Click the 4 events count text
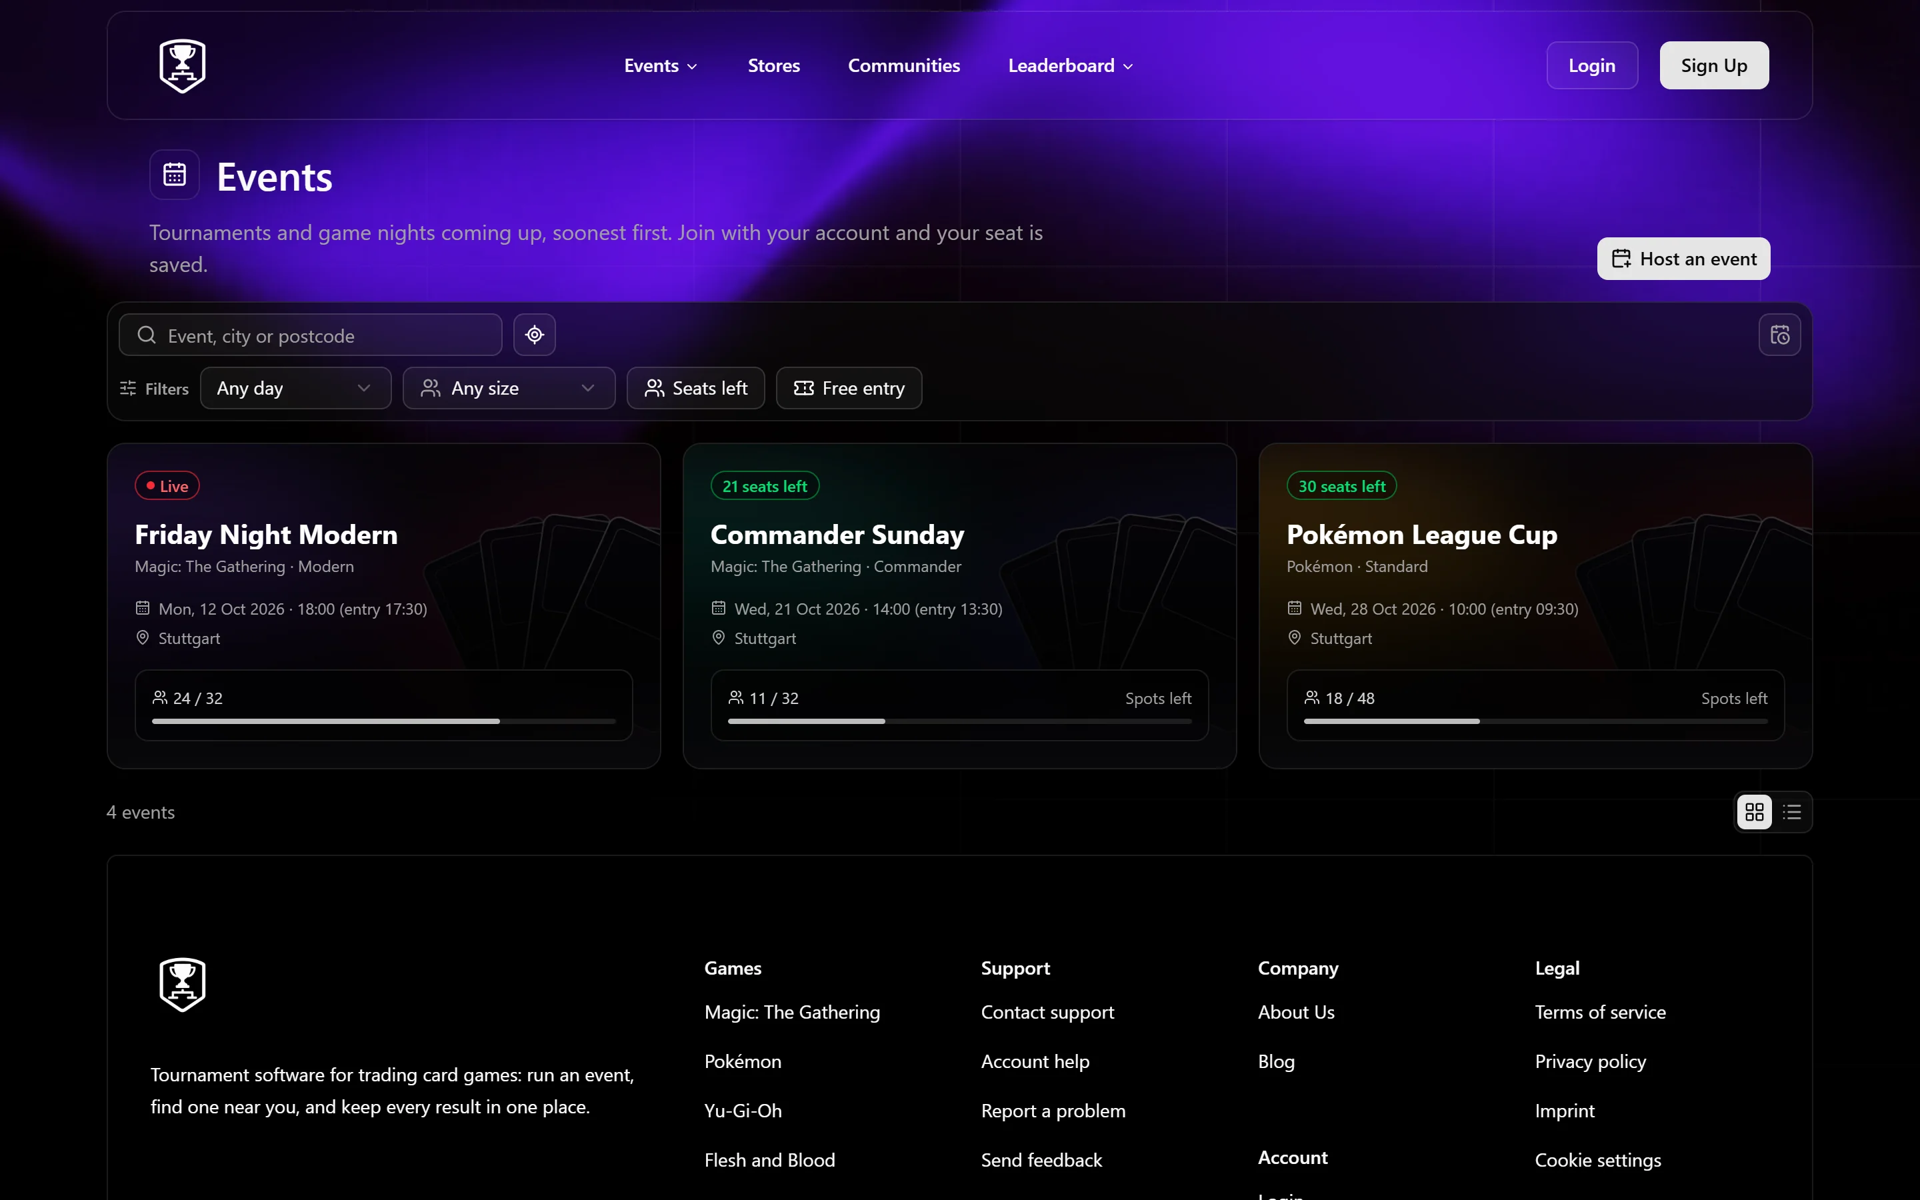Screen dimensions: 1920x1200 tap(141, 812)
